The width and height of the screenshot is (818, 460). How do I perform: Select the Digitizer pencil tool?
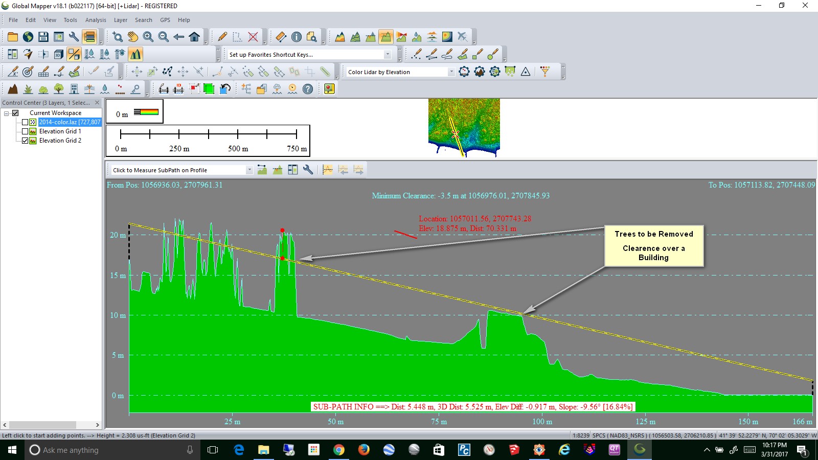pyautogui.click(x=222, y=37)
